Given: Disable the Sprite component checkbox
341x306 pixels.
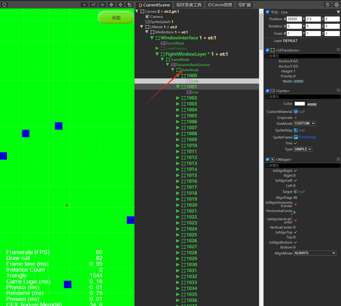Looking at the screenshot, I should 268,91.
